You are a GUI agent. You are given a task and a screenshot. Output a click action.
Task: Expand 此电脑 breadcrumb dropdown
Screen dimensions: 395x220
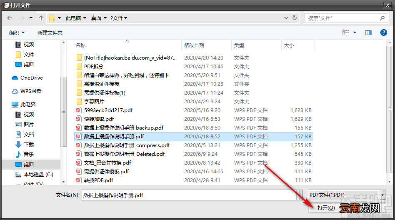[85, 18]
